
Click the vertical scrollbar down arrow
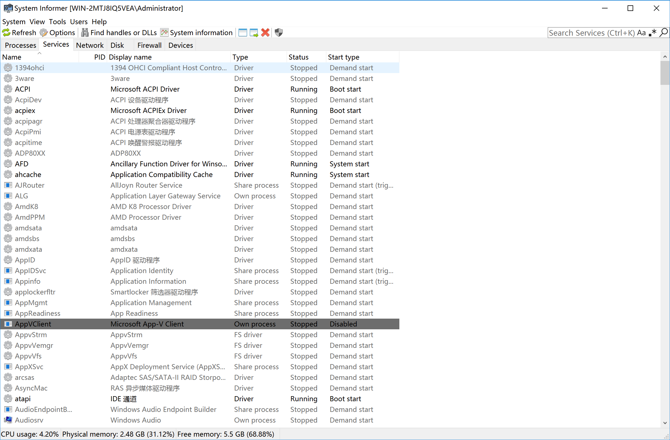[665, 423]
